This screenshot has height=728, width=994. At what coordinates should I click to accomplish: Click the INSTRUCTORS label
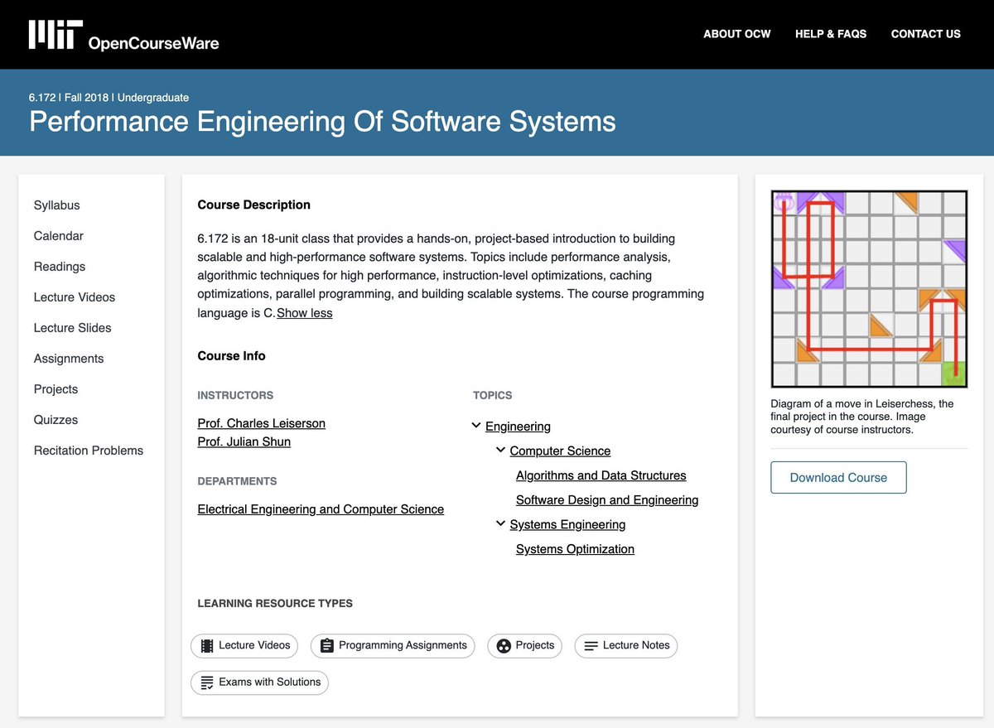[x=235, y=396]
